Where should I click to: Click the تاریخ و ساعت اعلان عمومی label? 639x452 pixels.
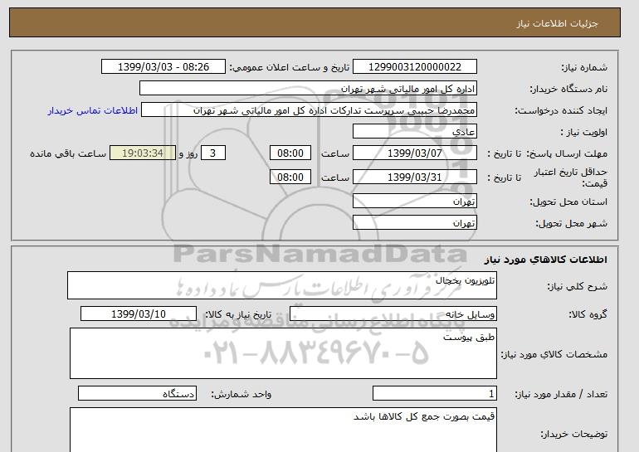tap(290, 68)
